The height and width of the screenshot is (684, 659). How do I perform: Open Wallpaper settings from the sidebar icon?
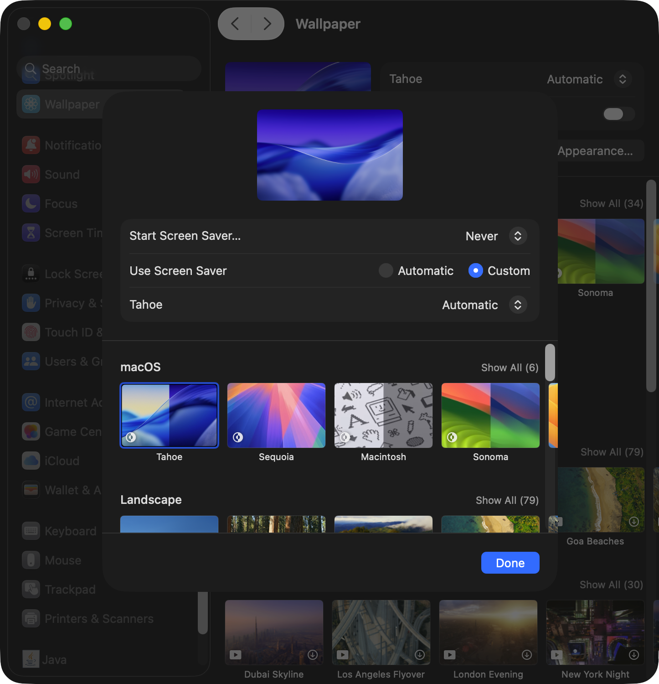click(31, 104)
